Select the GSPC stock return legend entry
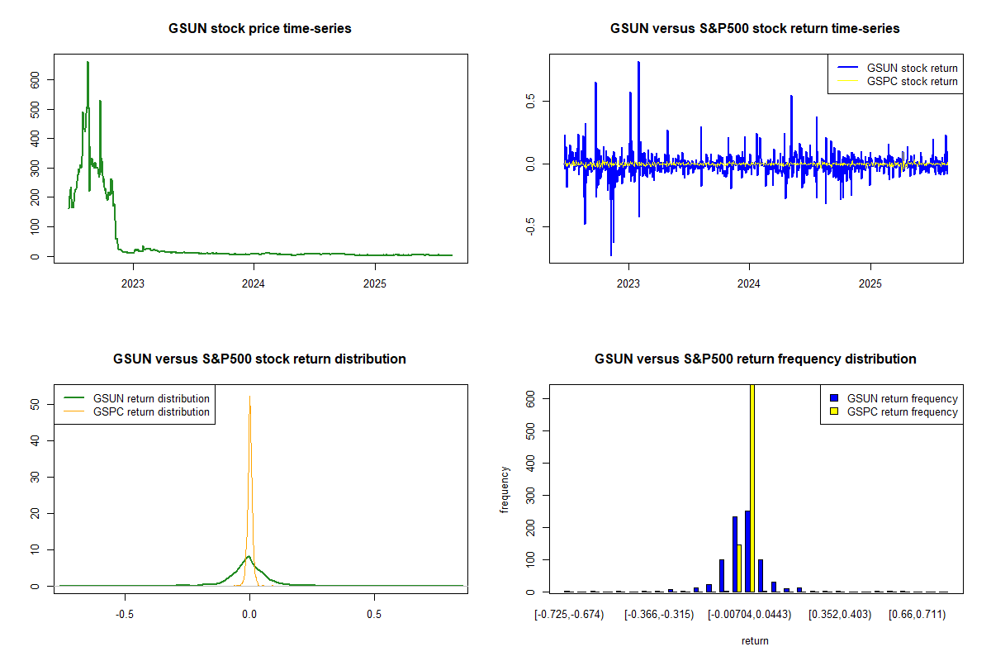The image size is (991, 661). tap(912, 81)
